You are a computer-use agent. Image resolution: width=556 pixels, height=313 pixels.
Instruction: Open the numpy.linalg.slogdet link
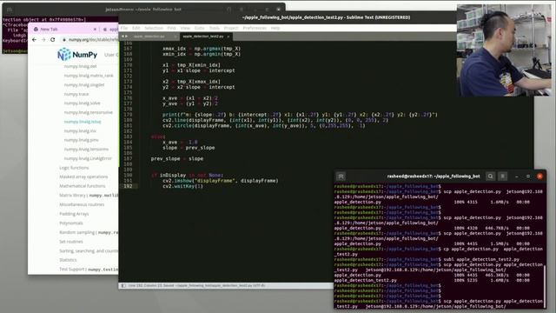click(x=84, y=85)
